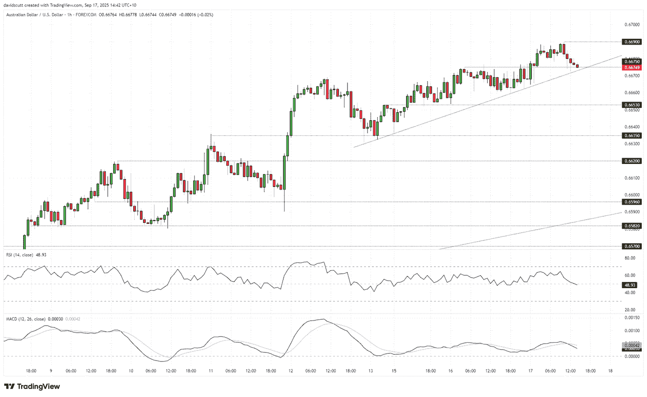The width and height of the screenshot is (647, 397).
Task: Click the 40.00 RSI scale tick
Action: [630, 292]
